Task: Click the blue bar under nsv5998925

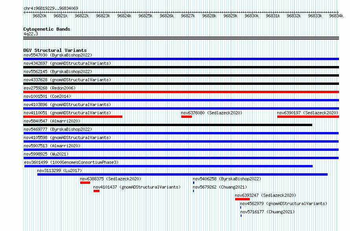Action: point(181,158)
